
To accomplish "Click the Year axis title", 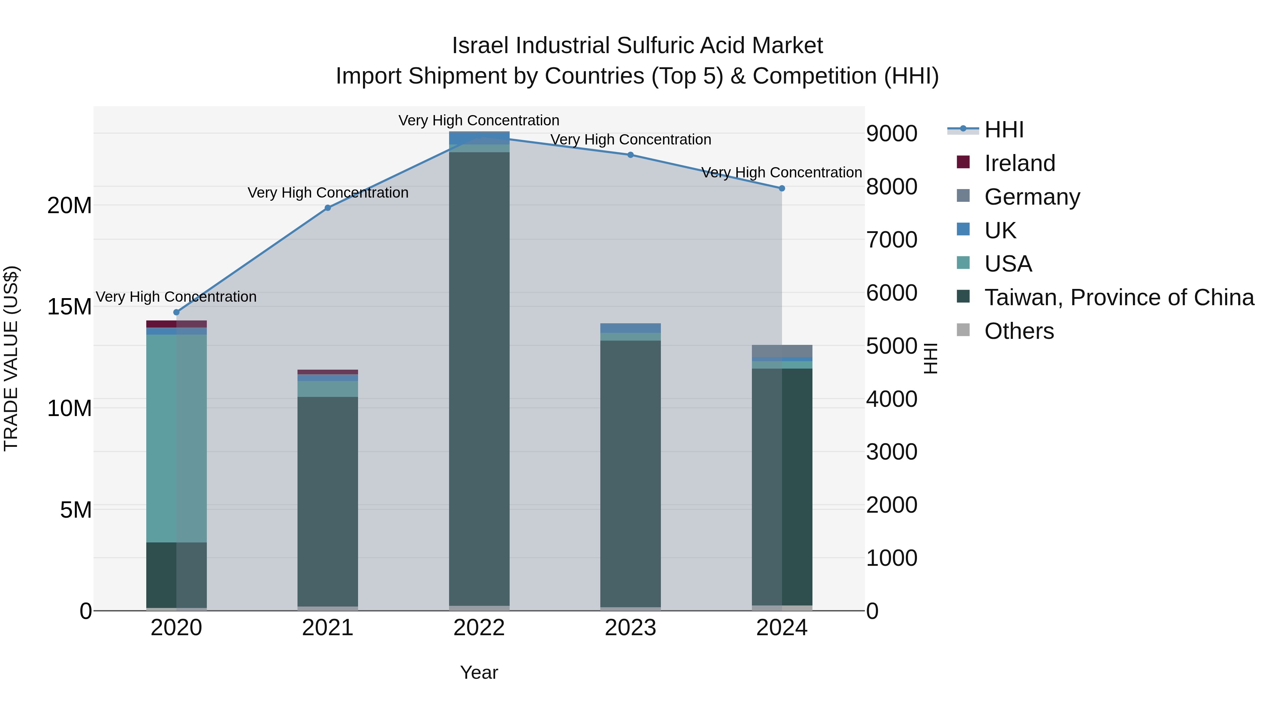I will 479,673.
